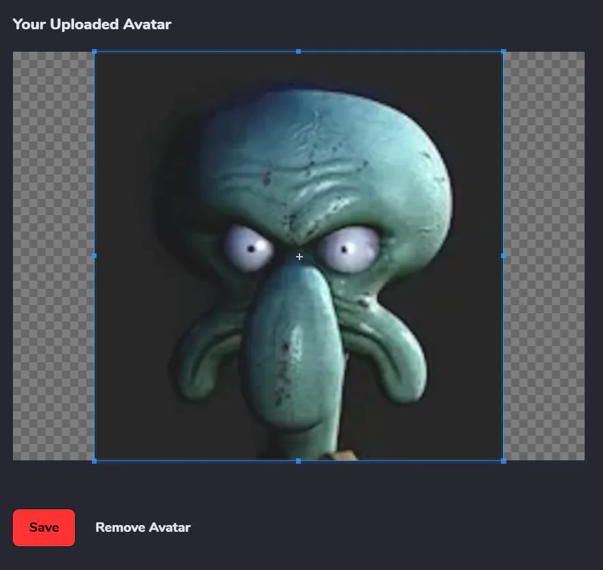Click the bottom-right crop corner handle
Viewport: 603px width, 570px height.
[504, 461]
